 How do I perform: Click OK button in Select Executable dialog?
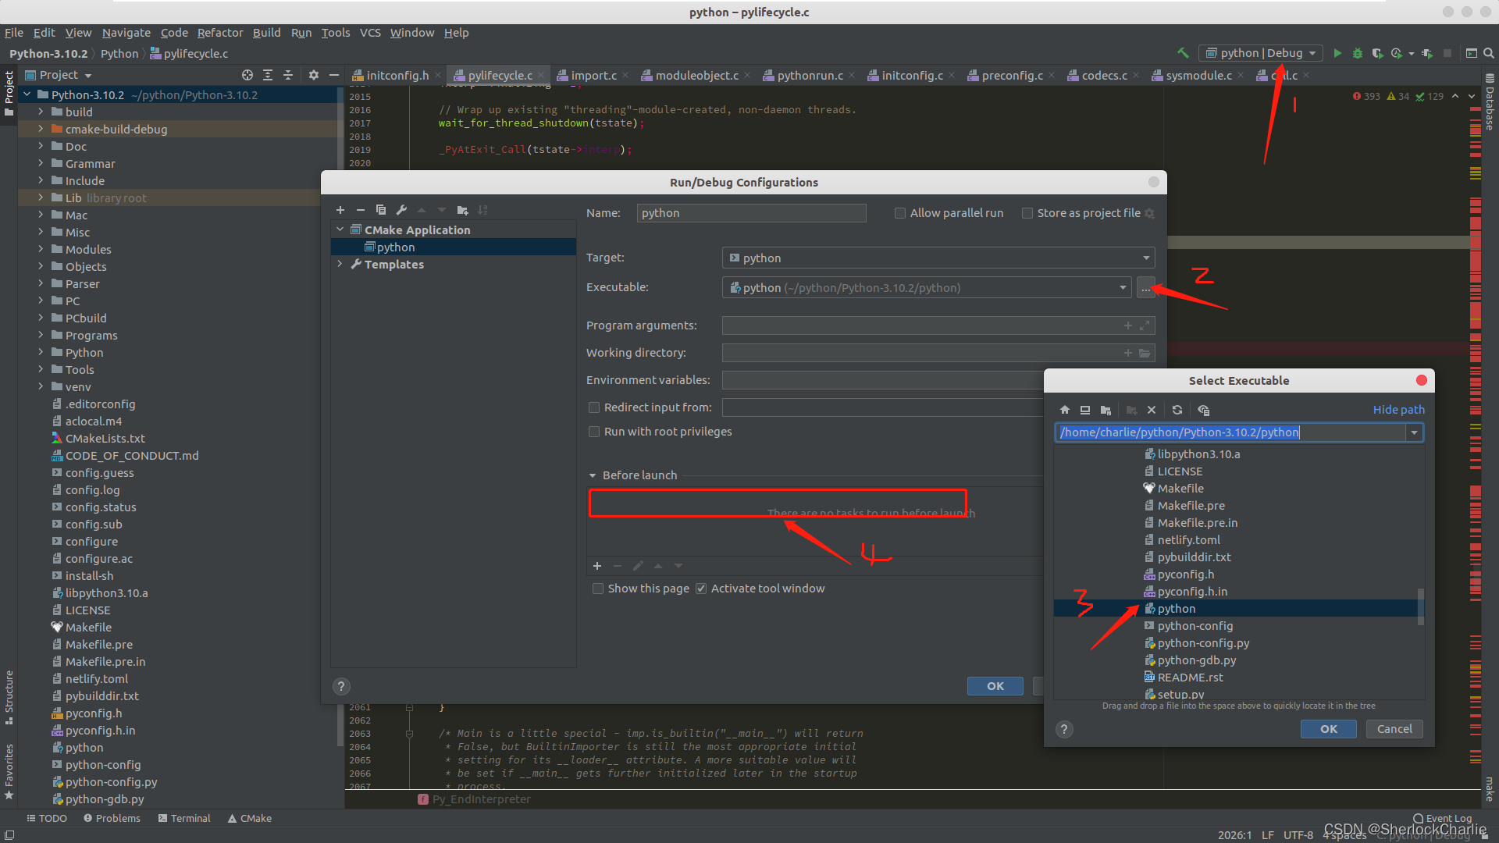[1328, 729]
